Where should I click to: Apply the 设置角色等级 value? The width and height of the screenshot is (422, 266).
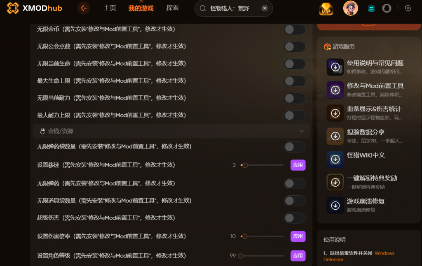click(298, 256)
